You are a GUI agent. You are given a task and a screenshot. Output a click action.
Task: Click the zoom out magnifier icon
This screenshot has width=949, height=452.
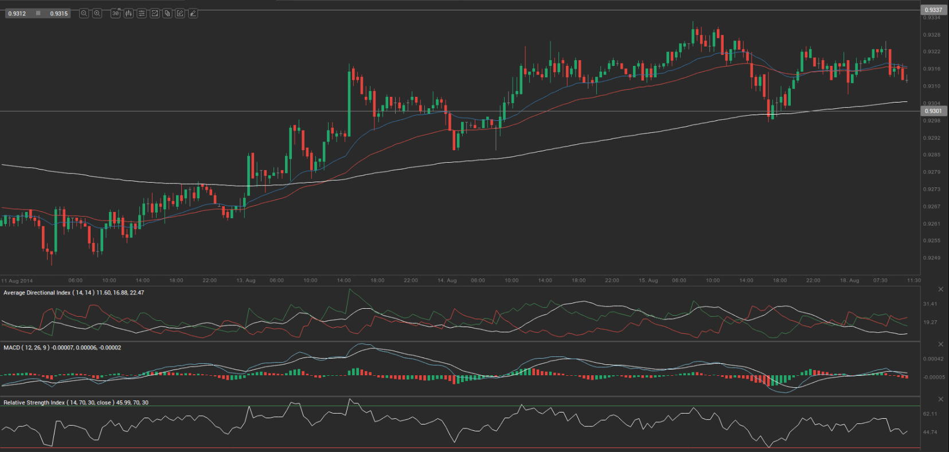[84, 13]
